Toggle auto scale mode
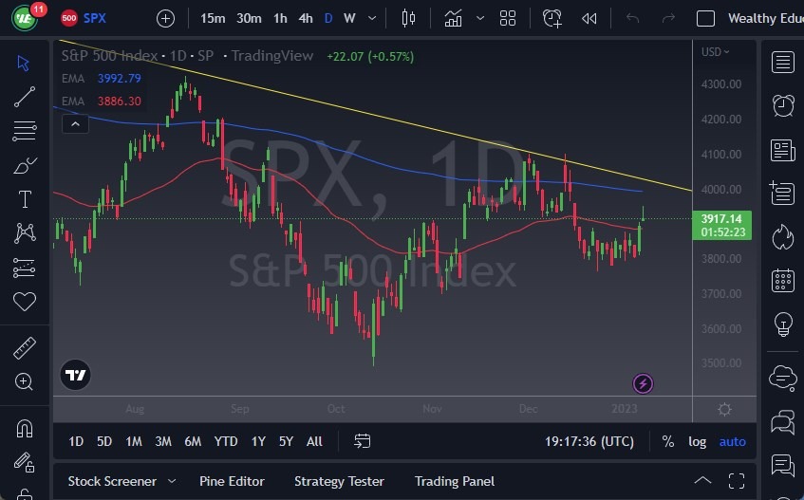The height and width of the screenshot is (500, 804). pyautogui.click(x=732, y=441)
